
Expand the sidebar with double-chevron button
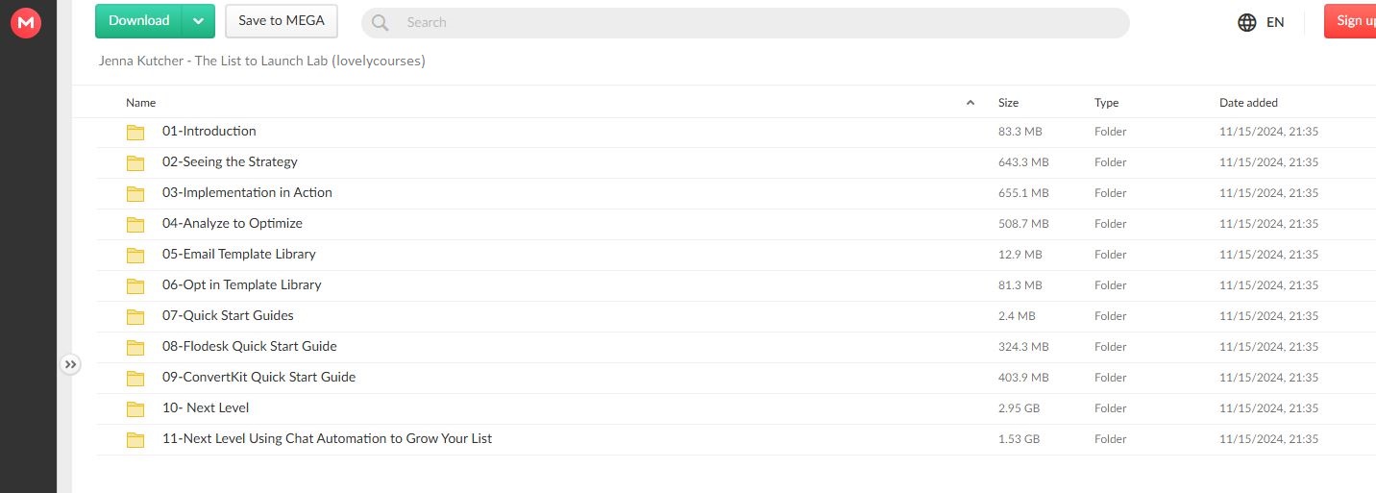click(x=70, y=364)
